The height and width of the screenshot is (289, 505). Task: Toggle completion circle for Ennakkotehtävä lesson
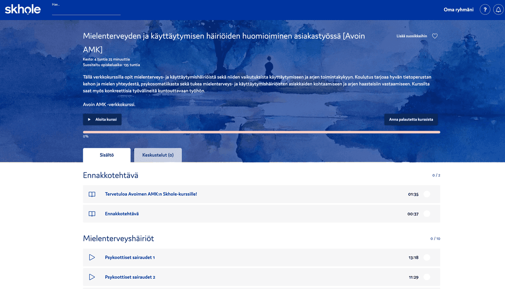[426, 213]
